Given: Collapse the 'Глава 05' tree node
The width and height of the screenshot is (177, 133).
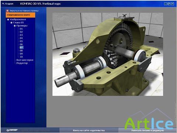Looking at the screenshot, I should [x=11, y=23].
